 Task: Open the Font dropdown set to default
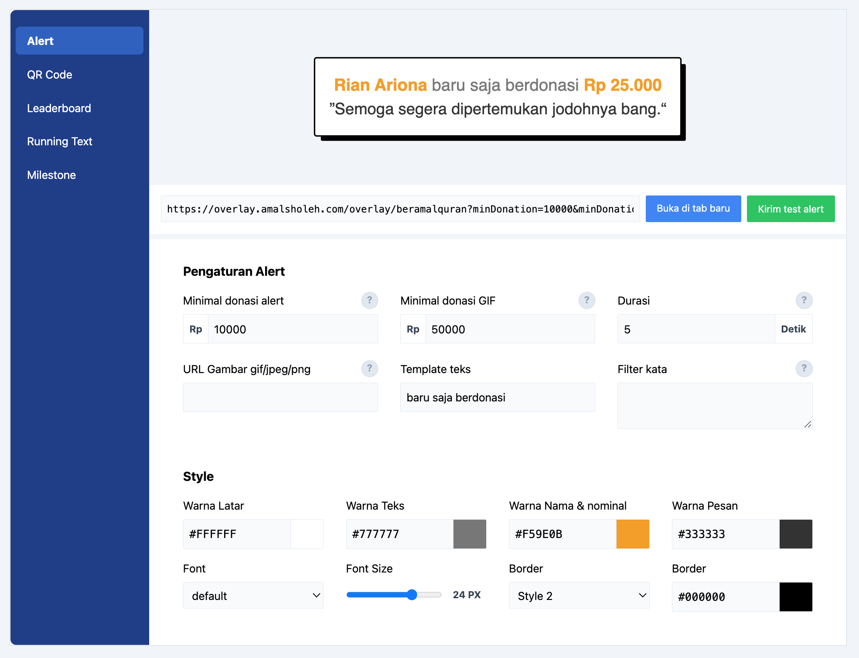(x=253, y=596)
